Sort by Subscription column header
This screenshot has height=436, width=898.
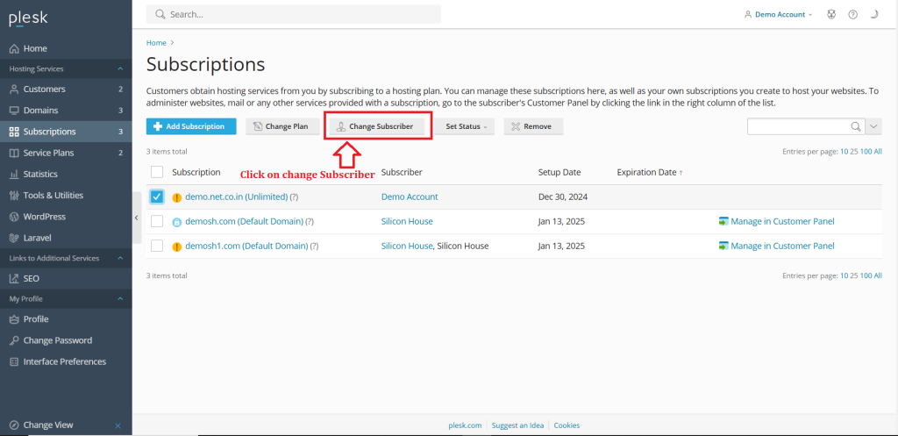(x=196, y=172)
